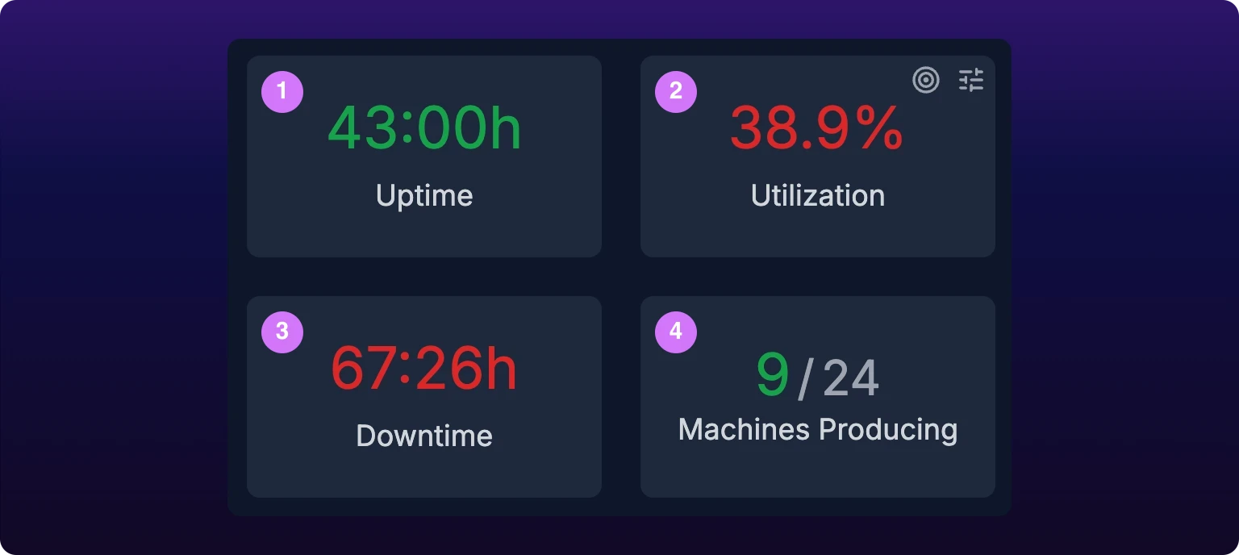Click the Downtime label
Viewport: 1239px width, 555px height.
pyautogui.click(x=424, y=436)
